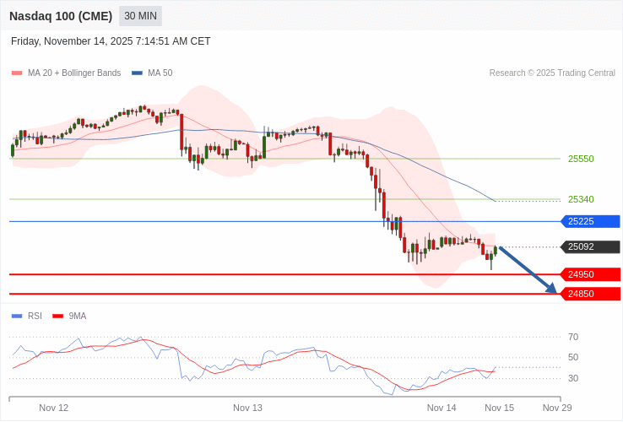Click the red 9MA legend swatch
623x422 pixels.
pos(58,316)
